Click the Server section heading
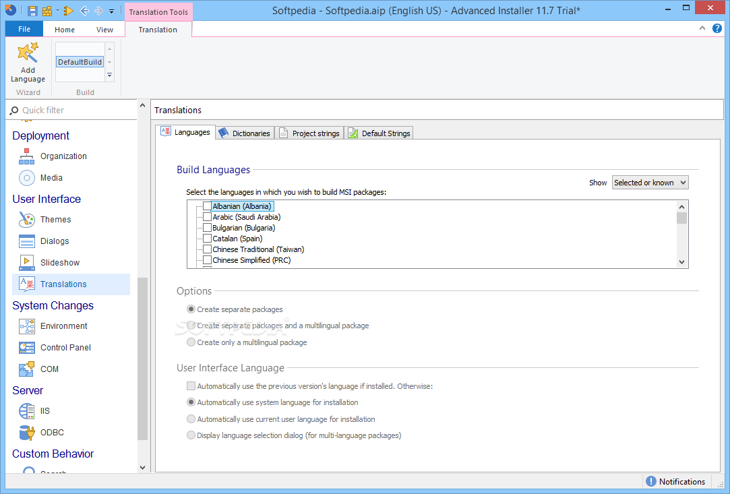 point(28,390)
